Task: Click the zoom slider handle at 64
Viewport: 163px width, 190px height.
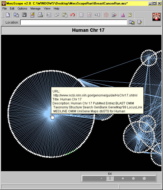Action: pyautogui.click(x=110, y=178)
